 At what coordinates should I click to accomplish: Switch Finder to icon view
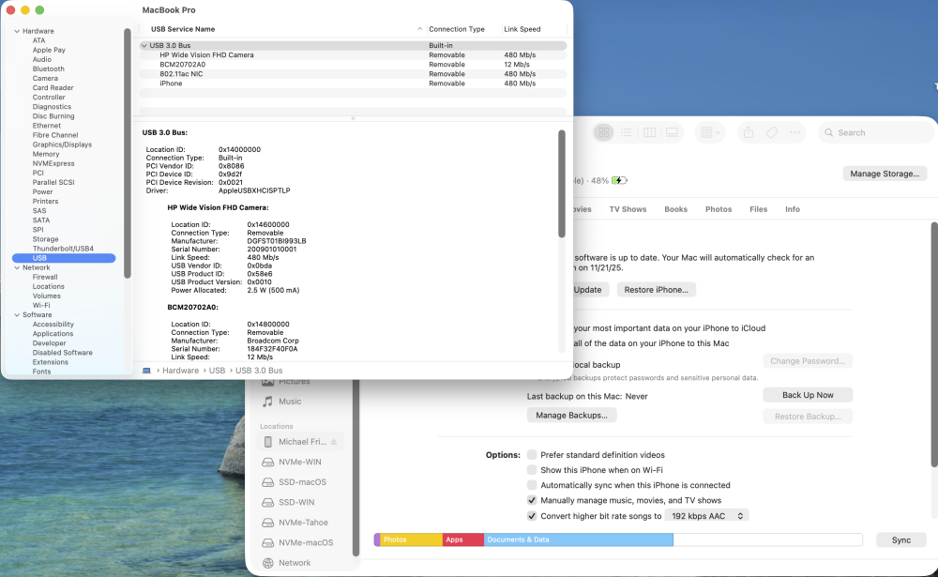tap(603, 132)
